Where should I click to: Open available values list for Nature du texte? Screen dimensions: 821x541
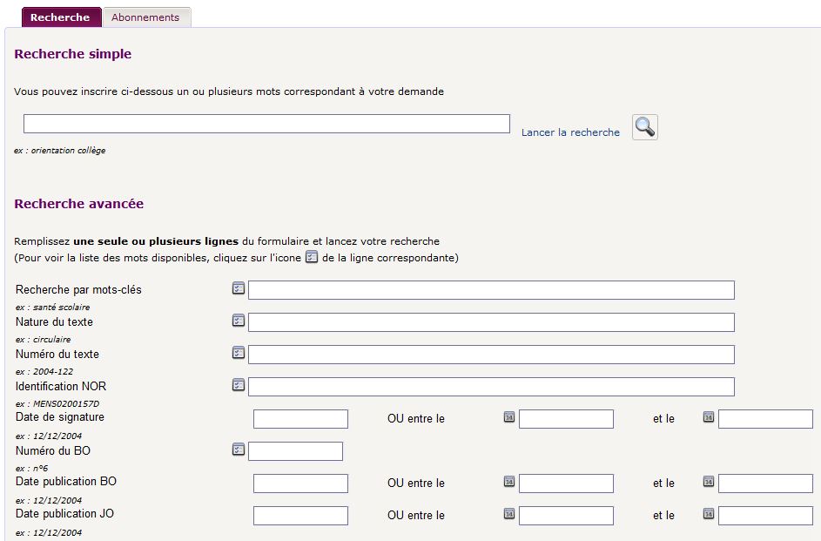pos(239,321)
